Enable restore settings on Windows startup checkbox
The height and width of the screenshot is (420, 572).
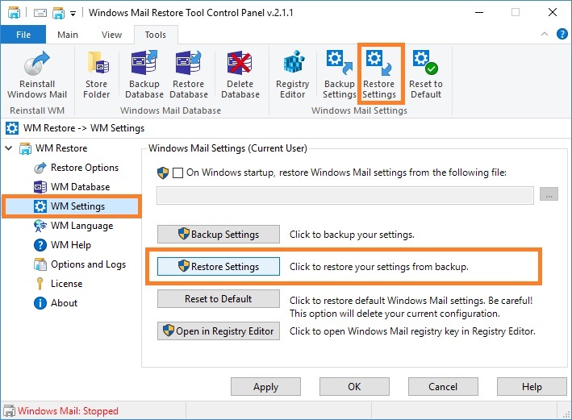point(177,173)
